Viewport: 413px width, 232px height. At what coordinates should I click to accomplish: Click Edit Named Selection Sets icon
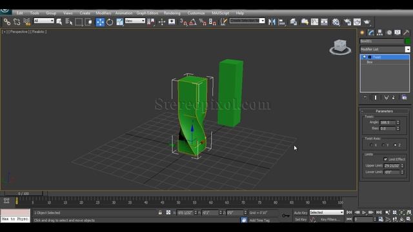point(223,22)
